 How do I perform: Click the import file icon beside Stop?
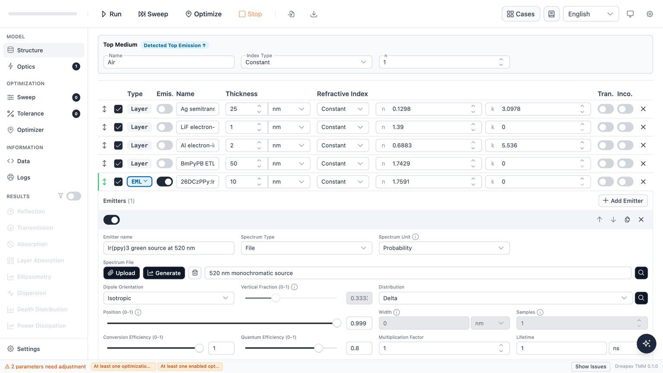(291, 14)
